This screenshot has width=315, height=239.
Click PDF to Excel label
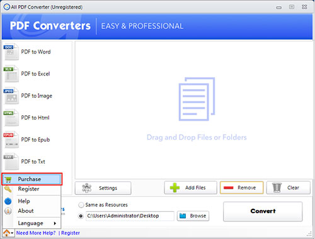tap(35, 74)
